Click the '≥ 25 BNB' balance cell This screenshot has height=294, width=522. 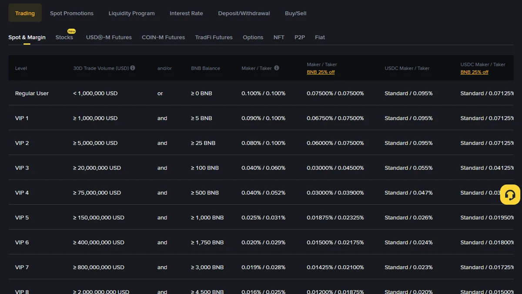203,143
